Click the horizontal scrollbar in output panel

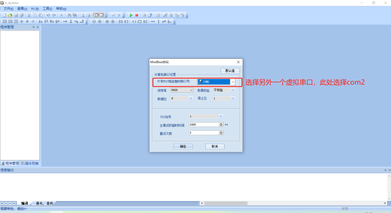pos(226,203)
